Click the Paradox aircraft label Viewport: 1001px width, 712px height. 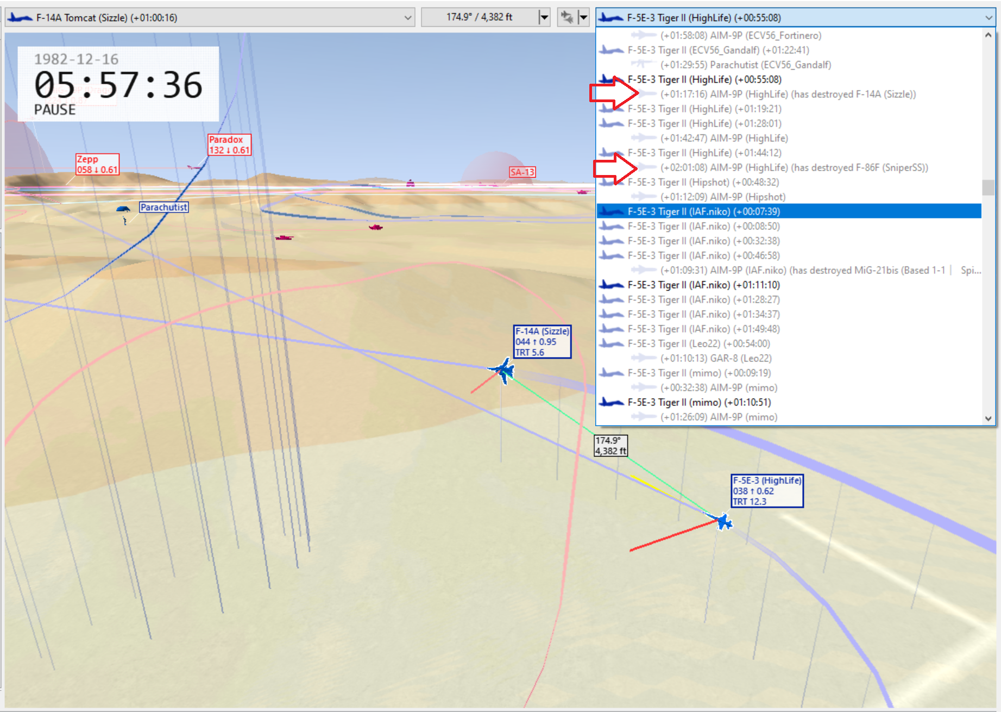(x=229, y=145)
